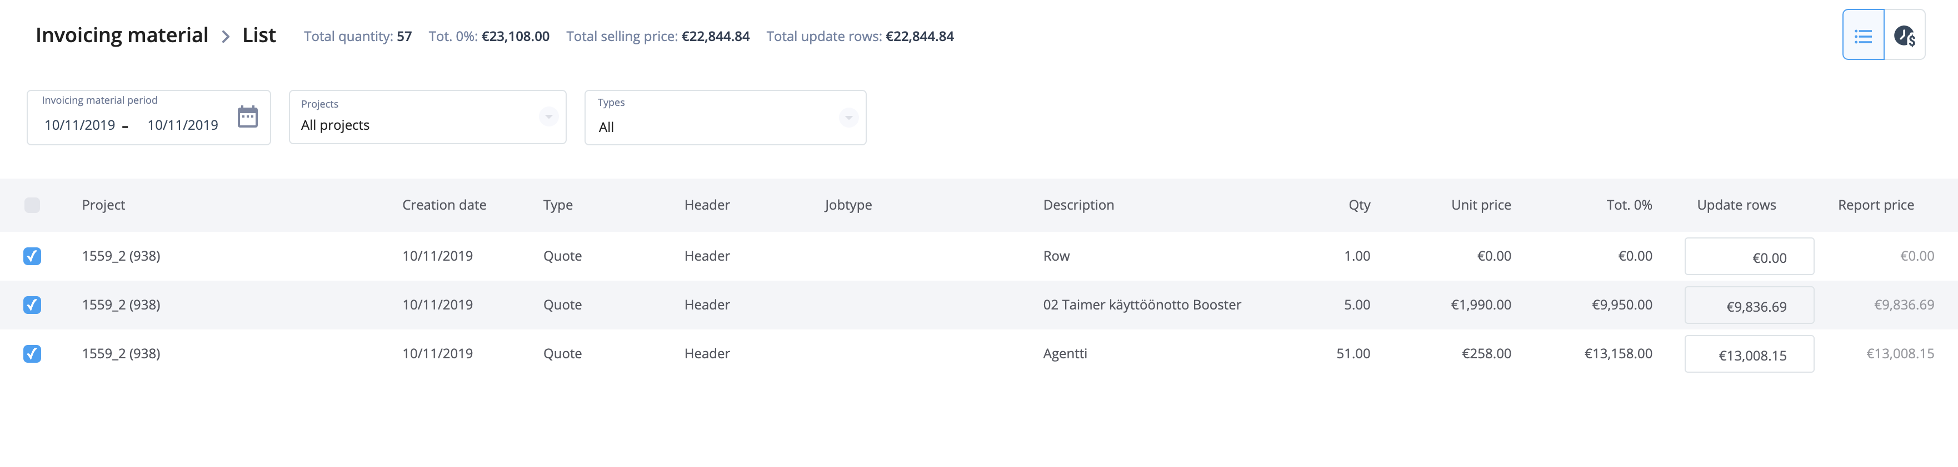Expand the Projects dropdown arrow

tap(548, 117)
